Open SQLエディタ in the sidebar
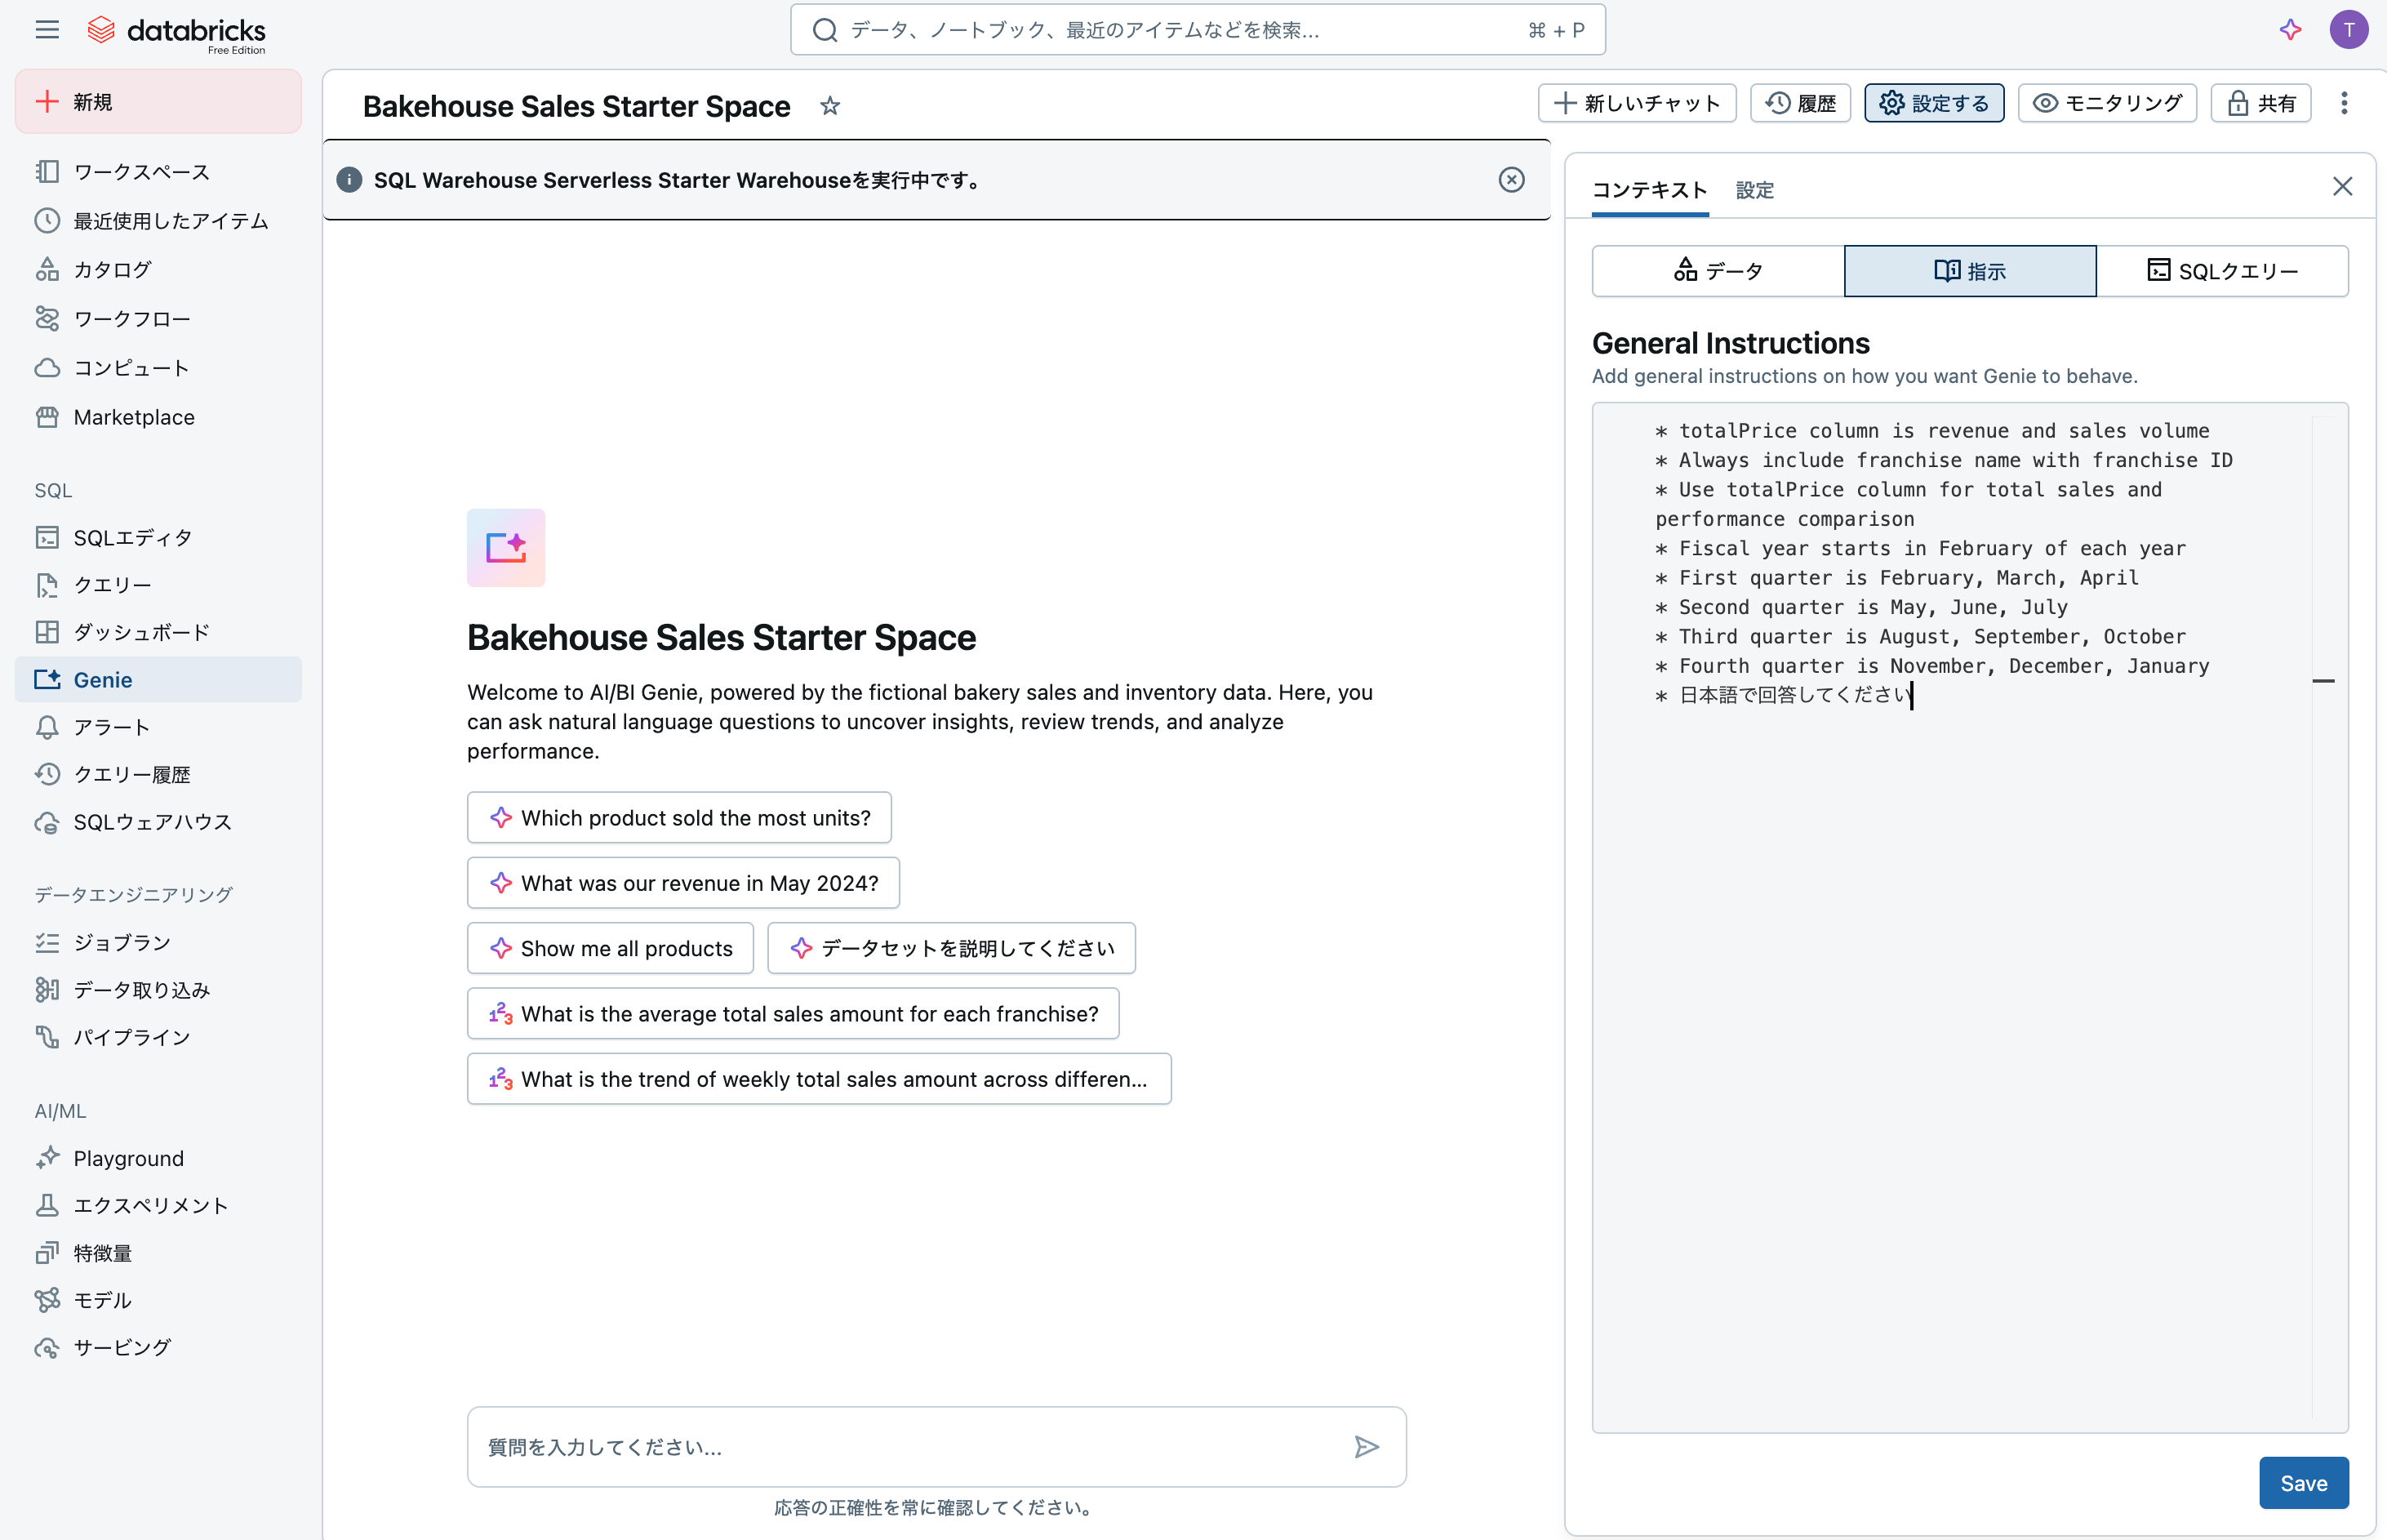The image size is (2387, 1540). [x=158, y=538]
